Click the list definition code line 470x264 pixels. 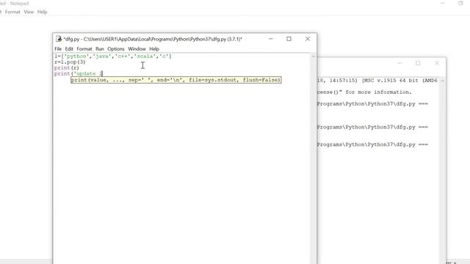click(x=113, y=56)
